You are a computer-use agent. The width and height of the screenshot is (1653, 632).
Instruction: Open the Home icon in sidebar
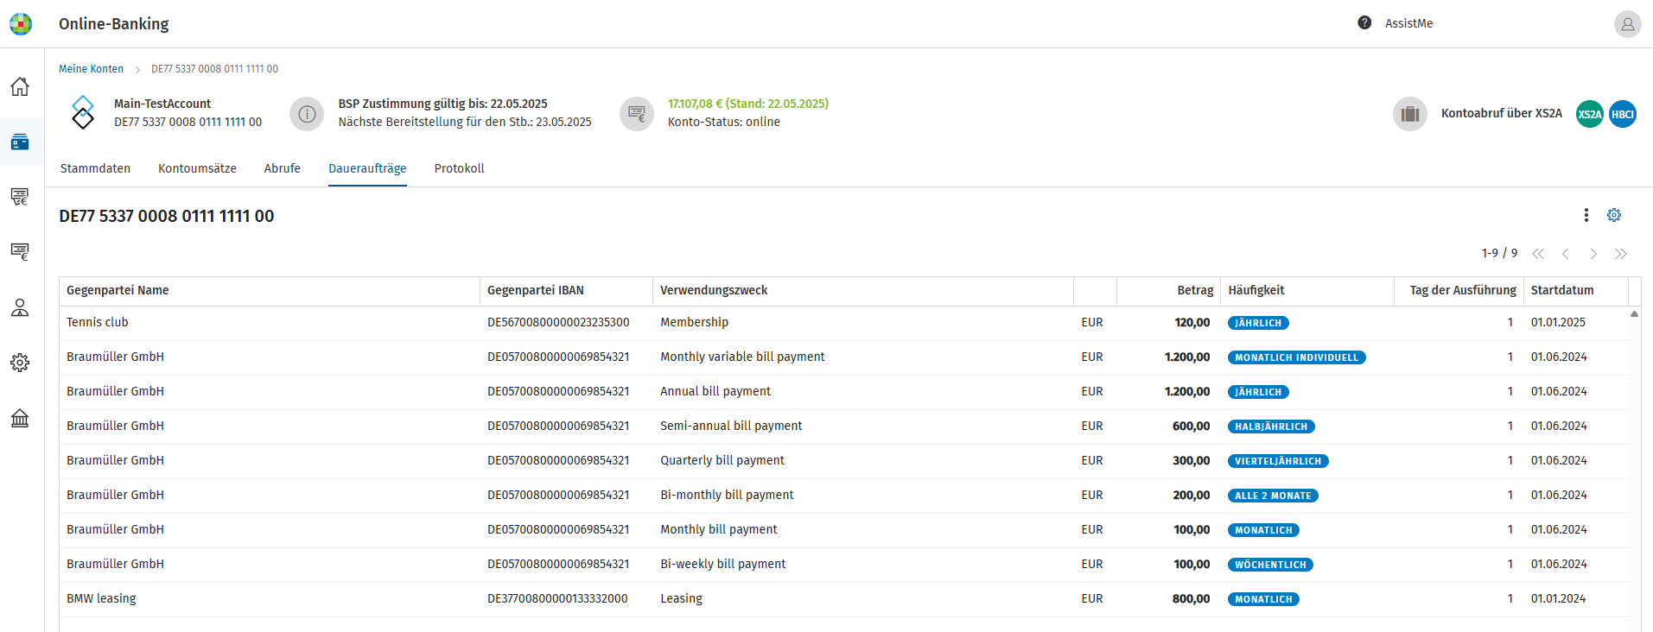pyautogui.click(x=20, y=86)
